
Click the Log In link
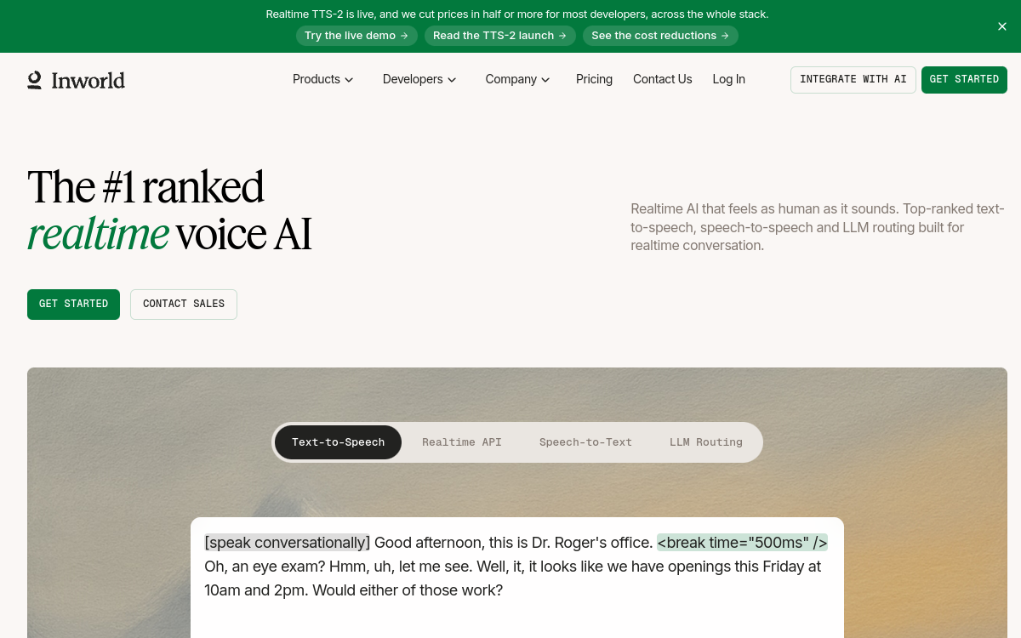pos(728,79)
